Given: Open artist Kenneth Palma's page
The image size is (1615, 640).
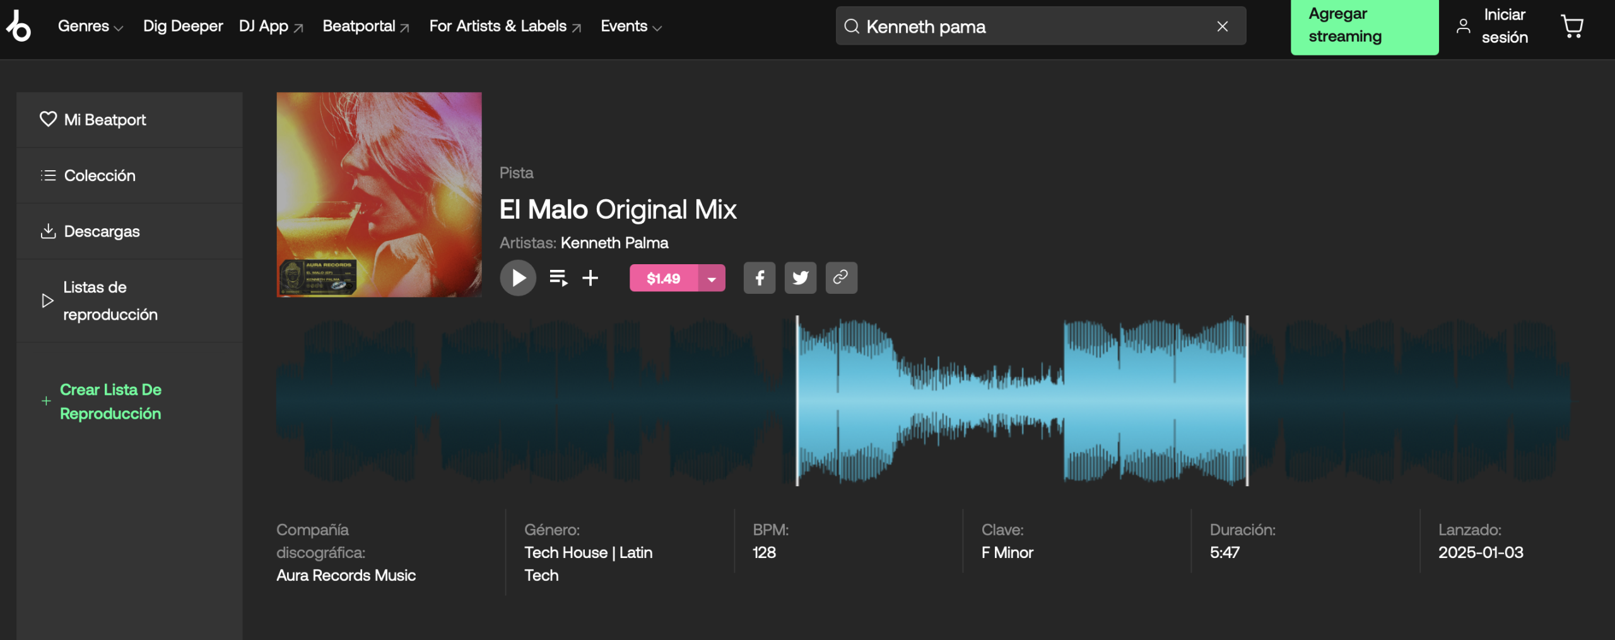Looking at the screenshot, I should pyautogui.click(x=614, y=243).
